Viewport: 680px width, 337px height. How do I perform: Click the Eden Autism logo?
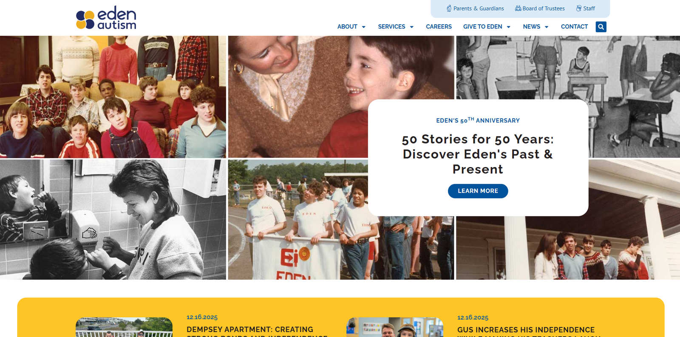click(x=106, y=18)
